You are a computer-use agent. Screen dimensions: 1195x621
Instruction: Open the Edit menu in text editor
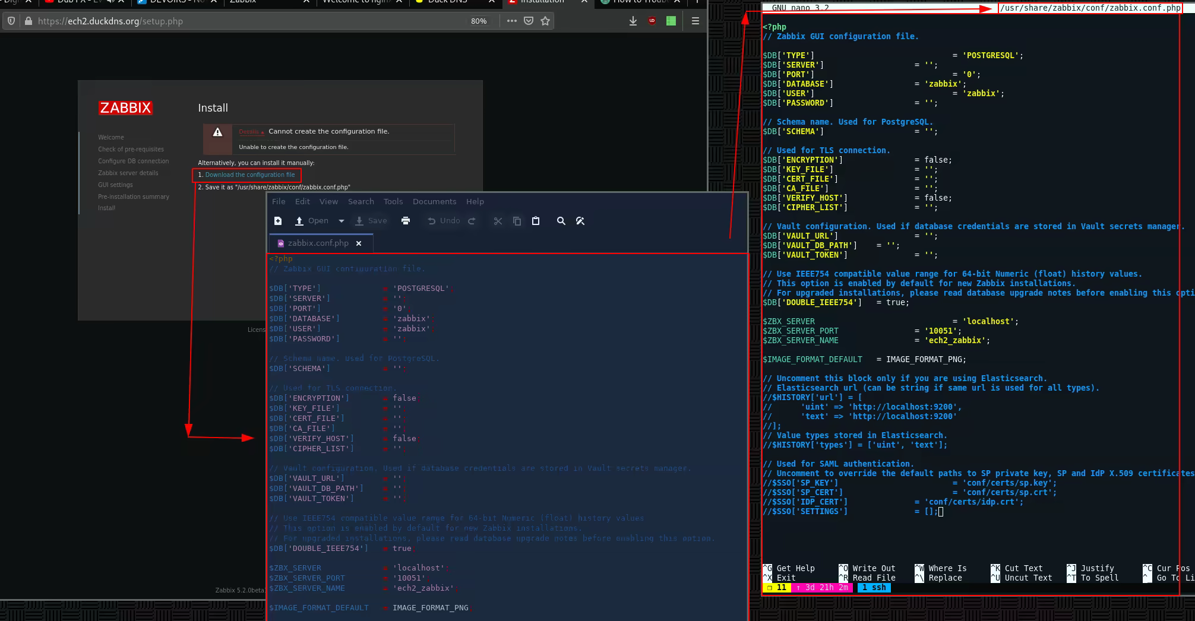(x=302, y=202)
